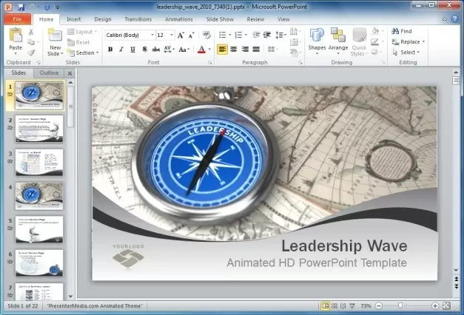The image size is (464, 315).
Task: Toggle Underline text formatting
Action: coord(133,50)
